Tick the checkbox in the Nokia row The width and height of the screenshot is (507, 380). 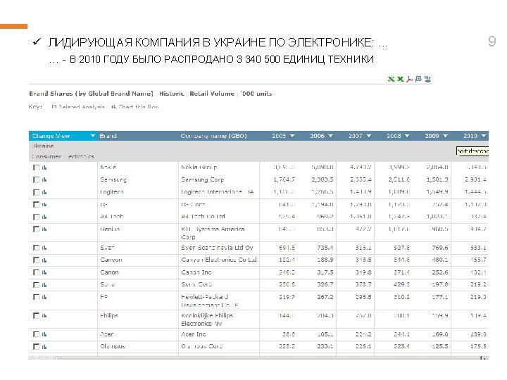pos(36,167)
